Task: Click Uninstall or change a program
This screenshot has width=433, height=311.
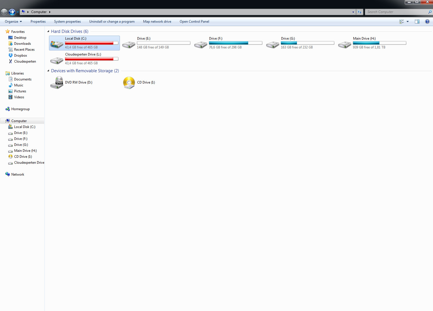Action: pyautogui.click(x=112, y=22)
